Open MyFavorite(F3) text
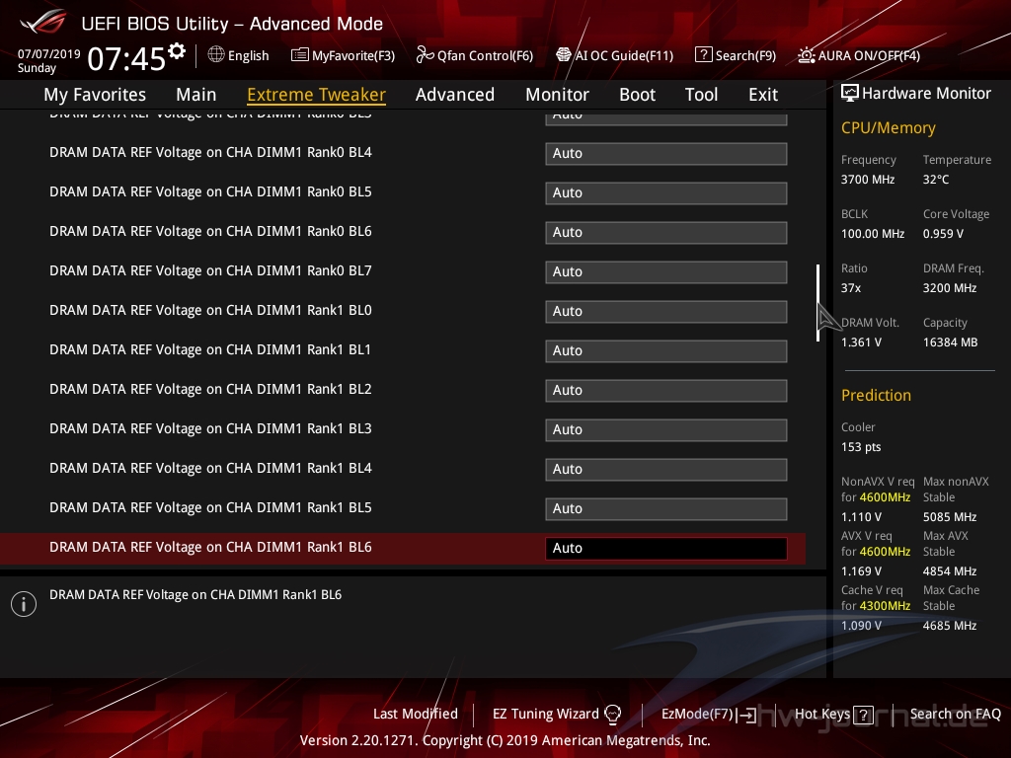Screen dimensions: 1011x758 [353, 56]
